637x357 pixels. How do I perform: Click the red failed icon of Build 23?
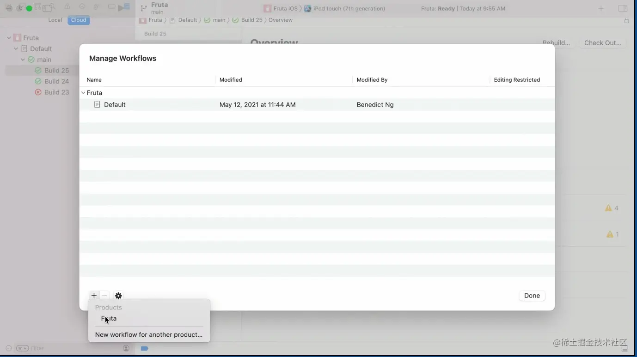point(38,92)
